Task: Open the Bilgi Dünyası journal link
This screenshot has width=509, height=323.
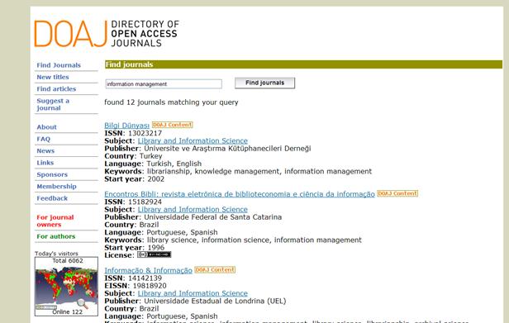Action: [126, 126]
